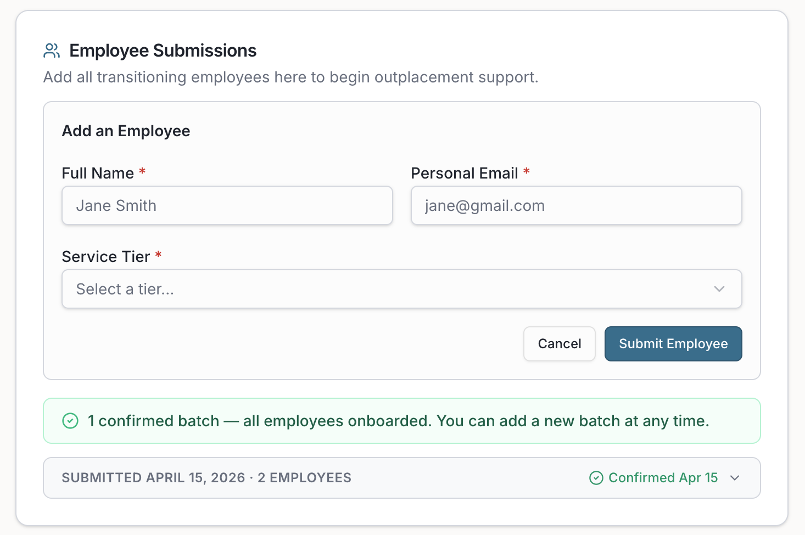Click the people icon beside Employee Submissions

(52, 51)
